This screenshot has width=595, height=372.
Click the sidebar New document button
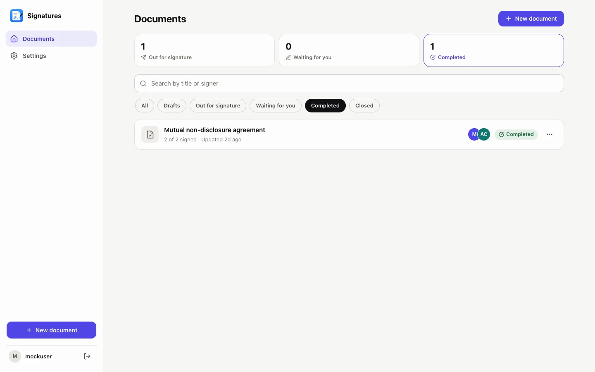[51, 330]
